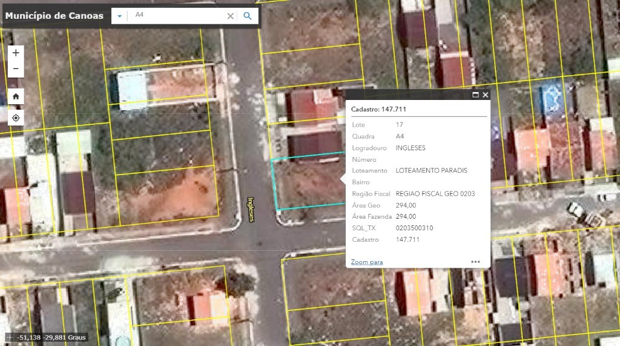Click the Ingleses street label on map
Viewport: 620px width, 346px height.
click(x=251, y=210)
